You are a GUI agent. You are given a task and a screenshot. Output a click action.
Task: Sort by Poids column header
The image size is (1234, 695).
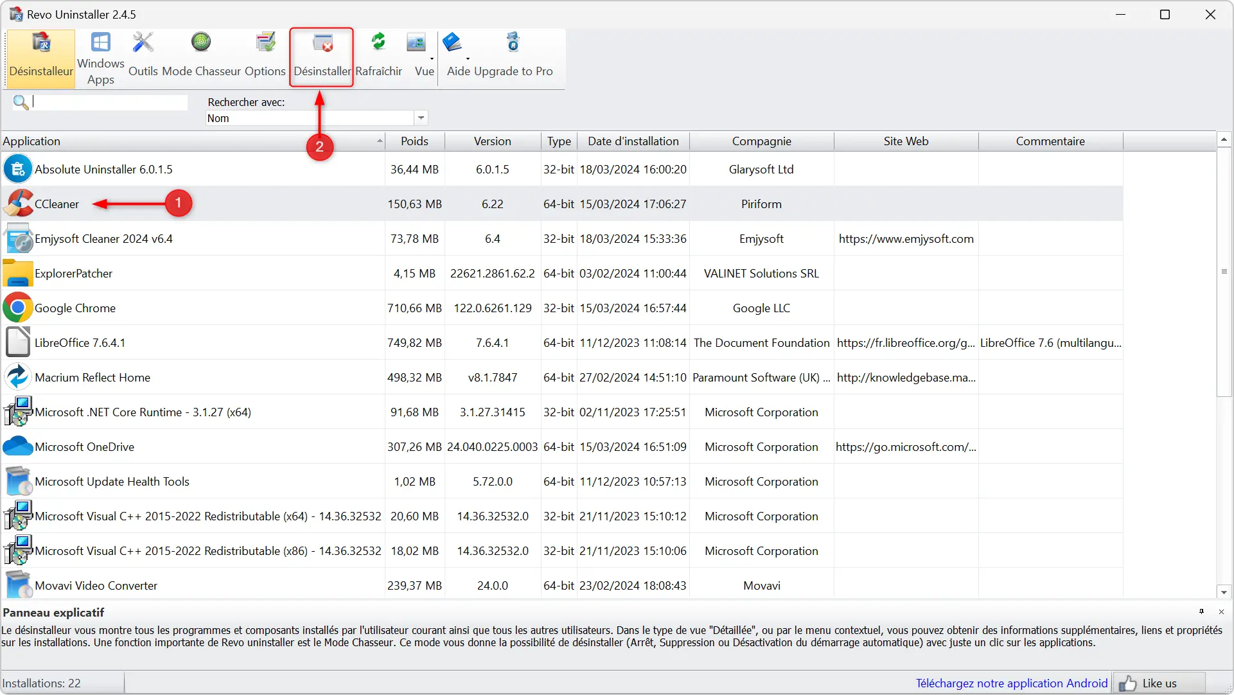[x=414, y=141]
